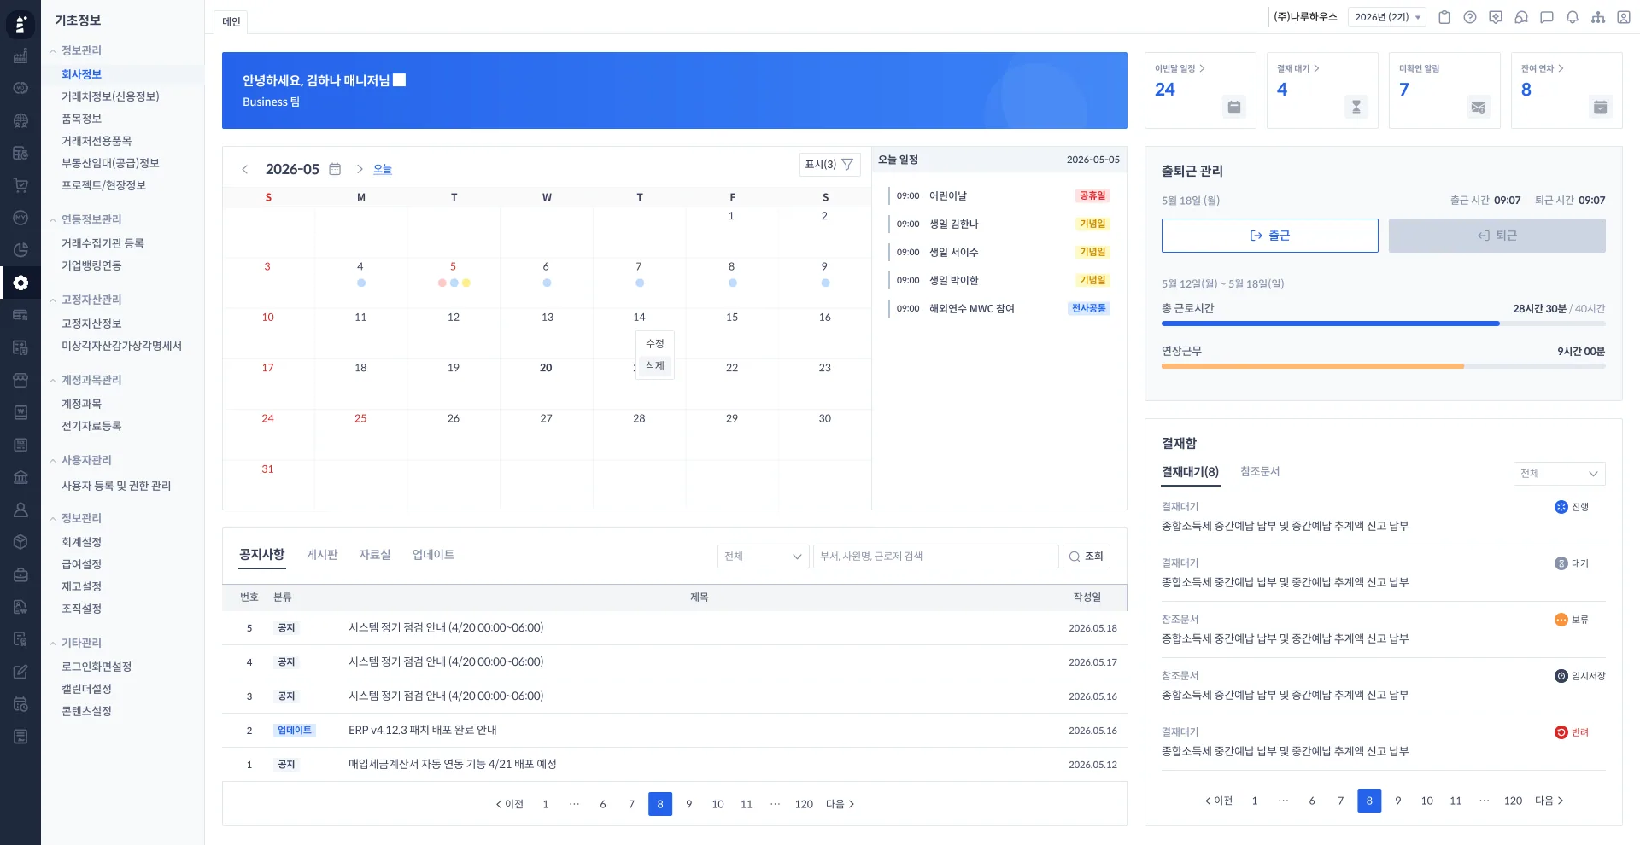Click the pie chart sidebar icon

click(20, 250)
